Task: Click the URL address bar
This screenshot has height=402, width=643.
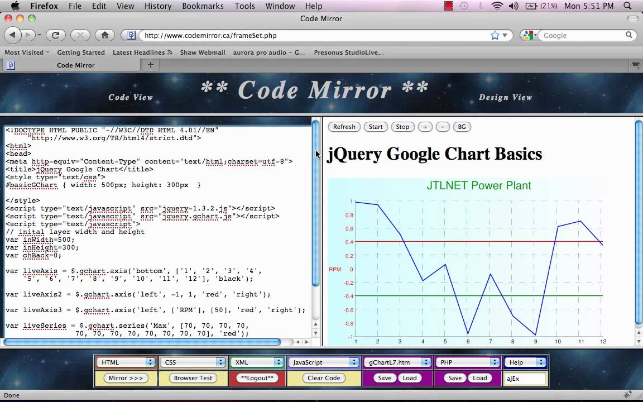Action: point(314,35)
